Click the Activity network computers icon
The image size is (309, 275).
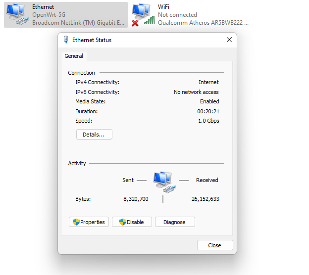[x=163, y=182]
